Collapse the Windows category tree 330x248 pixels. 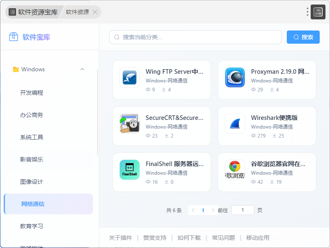tap(82, 69)
